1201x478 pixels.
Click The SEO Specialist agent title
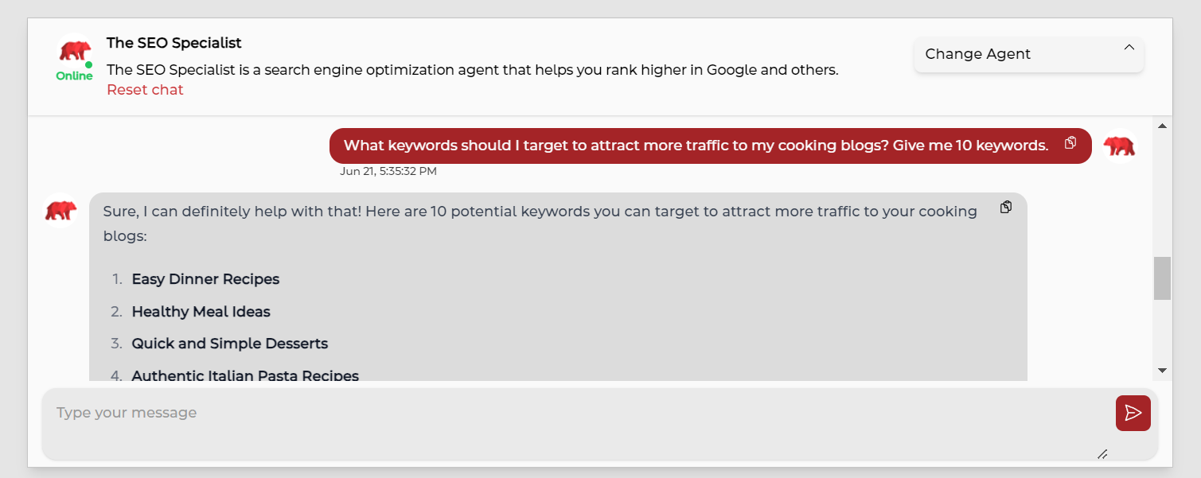click(x=174, y=43)
